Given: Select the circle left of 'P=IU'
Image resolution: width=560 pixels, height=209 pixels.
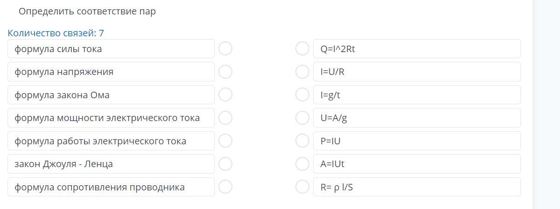Looking at the screenshot, I should [302, 141].
